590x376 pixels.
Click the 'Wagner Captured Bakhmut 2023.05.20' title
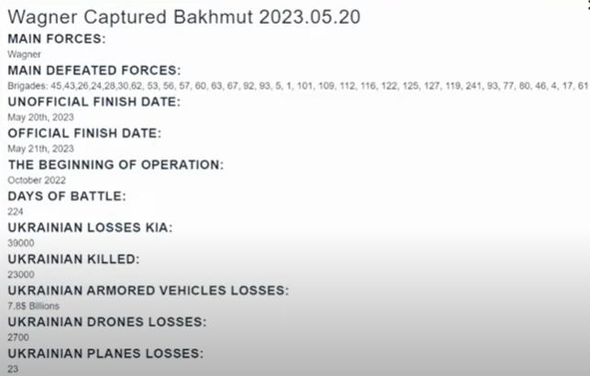click(184, 17)
